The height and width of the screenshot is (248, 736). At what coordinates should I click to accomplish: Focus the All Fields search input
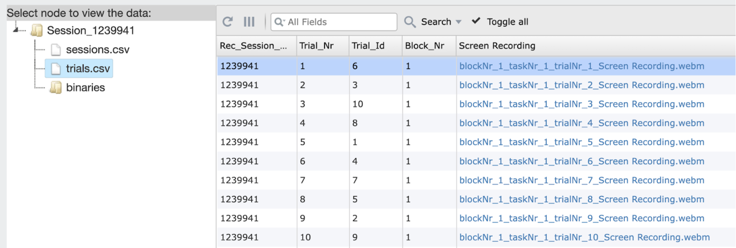coord(339,22)
